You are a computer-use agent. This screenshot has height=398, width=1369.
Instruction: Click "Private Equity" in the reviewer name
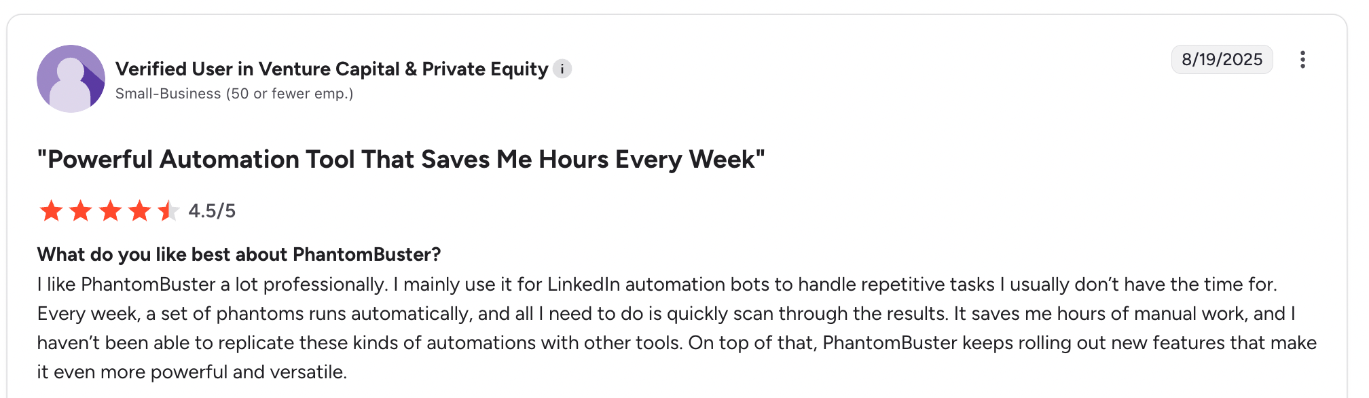coord(485,69)
